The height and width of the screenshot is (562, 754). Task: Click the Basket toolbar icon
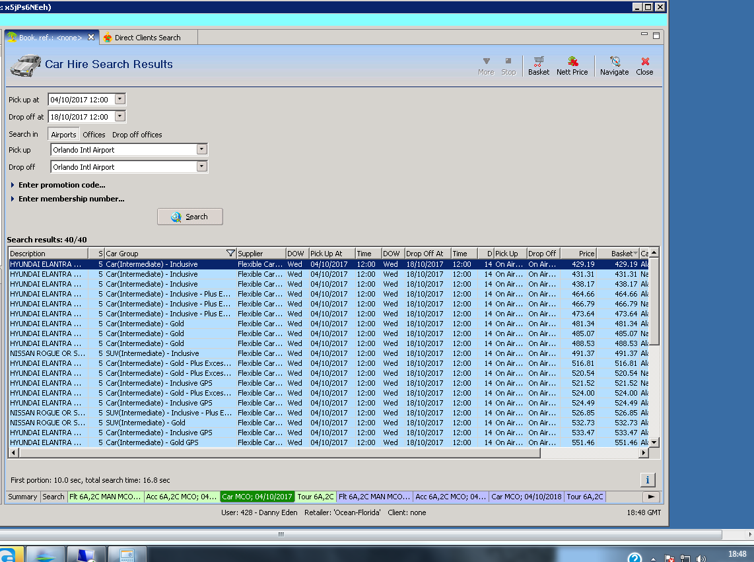(538, 65)
